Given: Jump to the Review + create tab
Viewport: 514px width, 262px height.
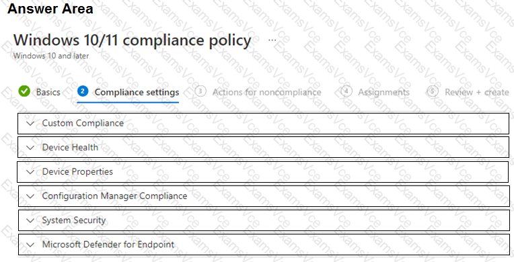Looking at the screenshot, I should (x=476, y=92).
